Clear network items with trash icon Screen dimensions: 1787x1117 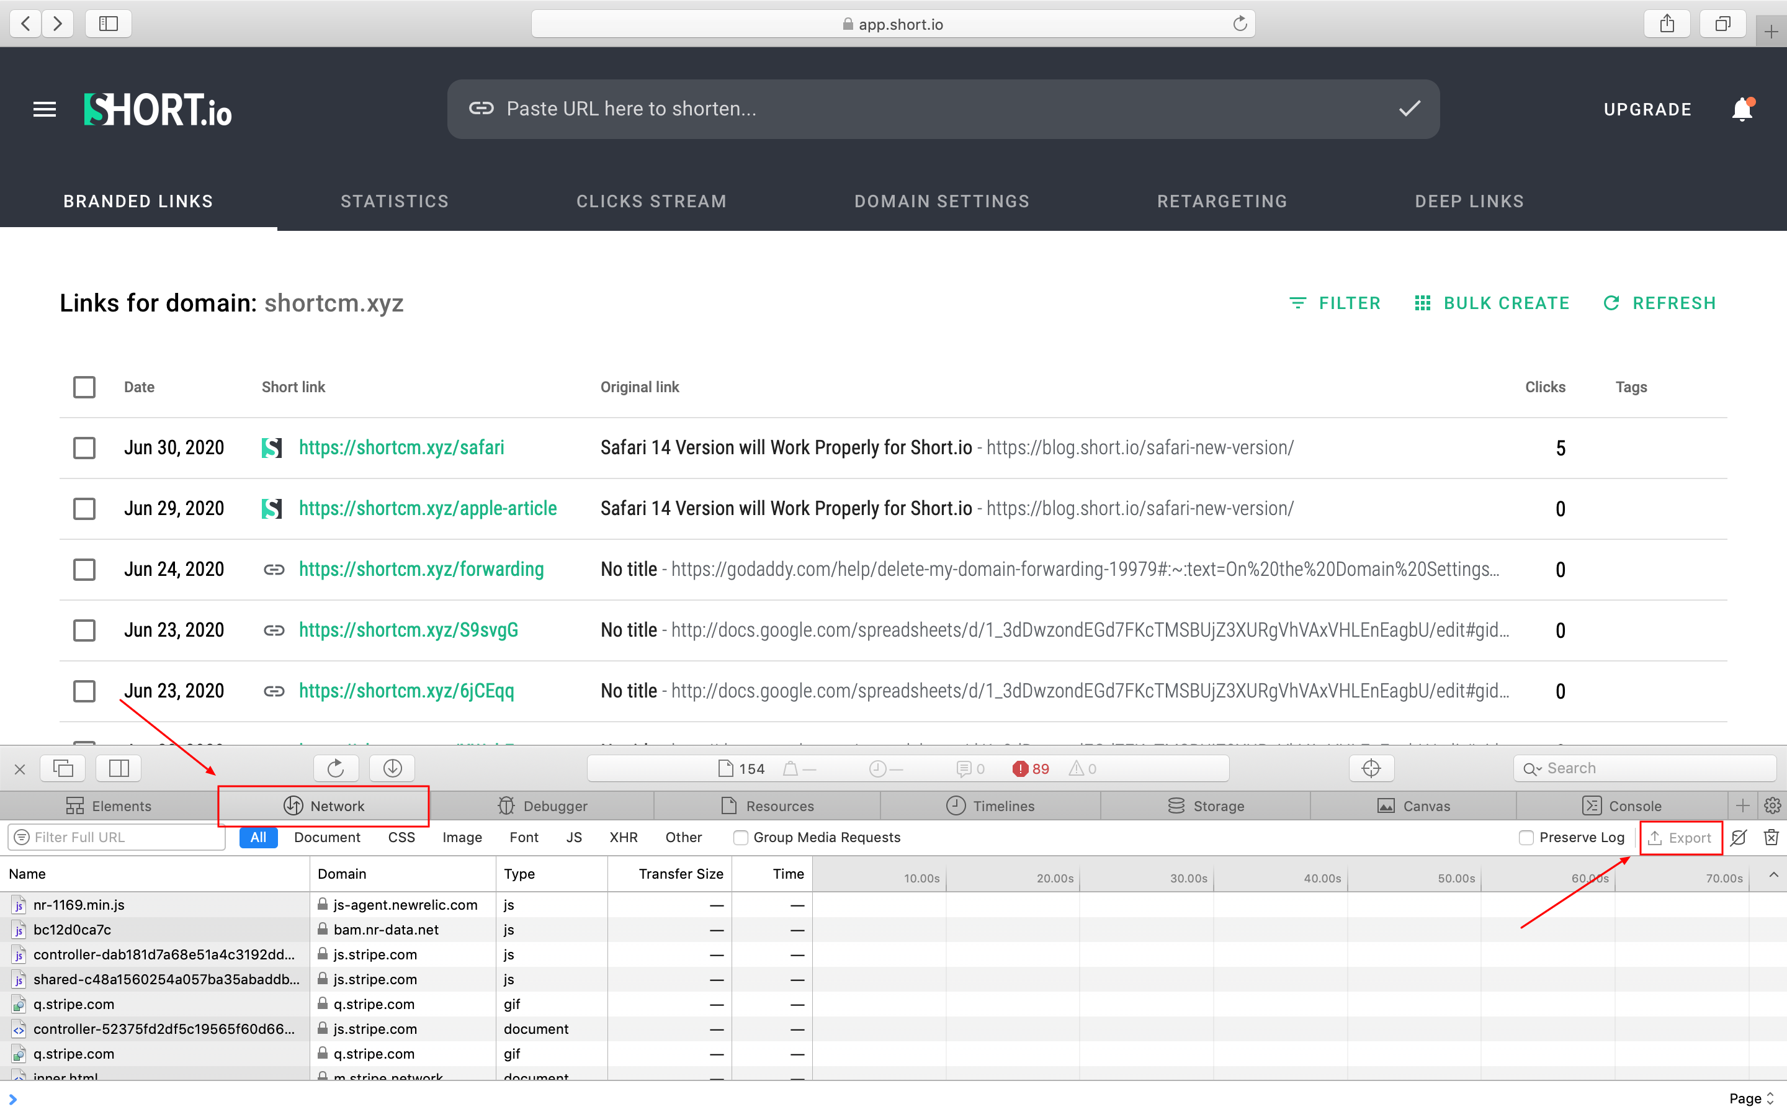click(x=1771, y=837)
